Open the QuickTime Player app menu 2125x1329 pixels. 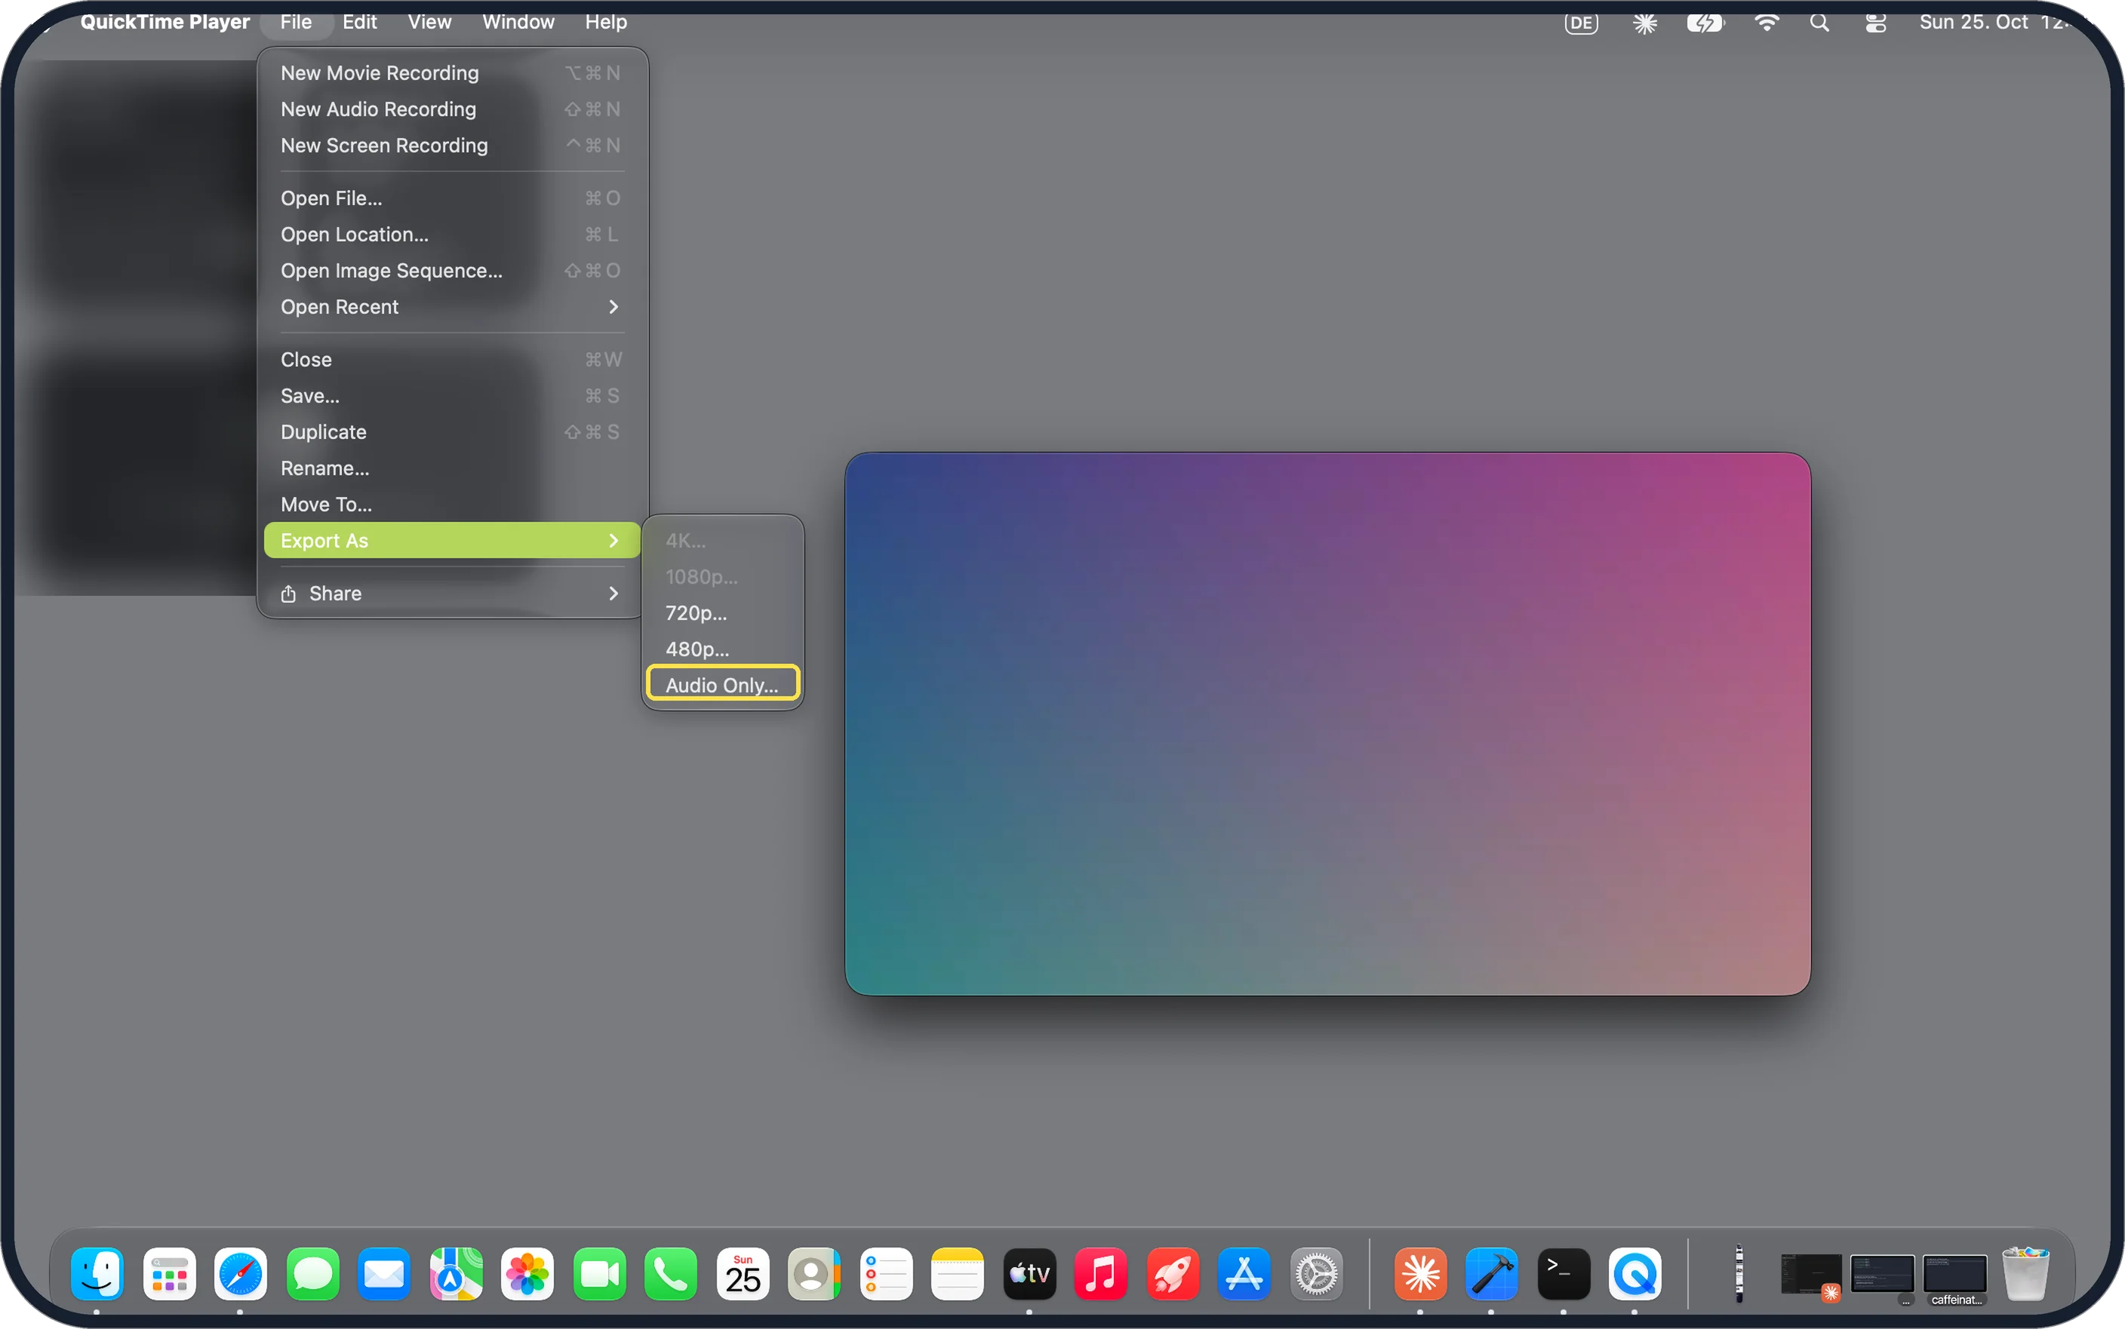coord(165,22)
